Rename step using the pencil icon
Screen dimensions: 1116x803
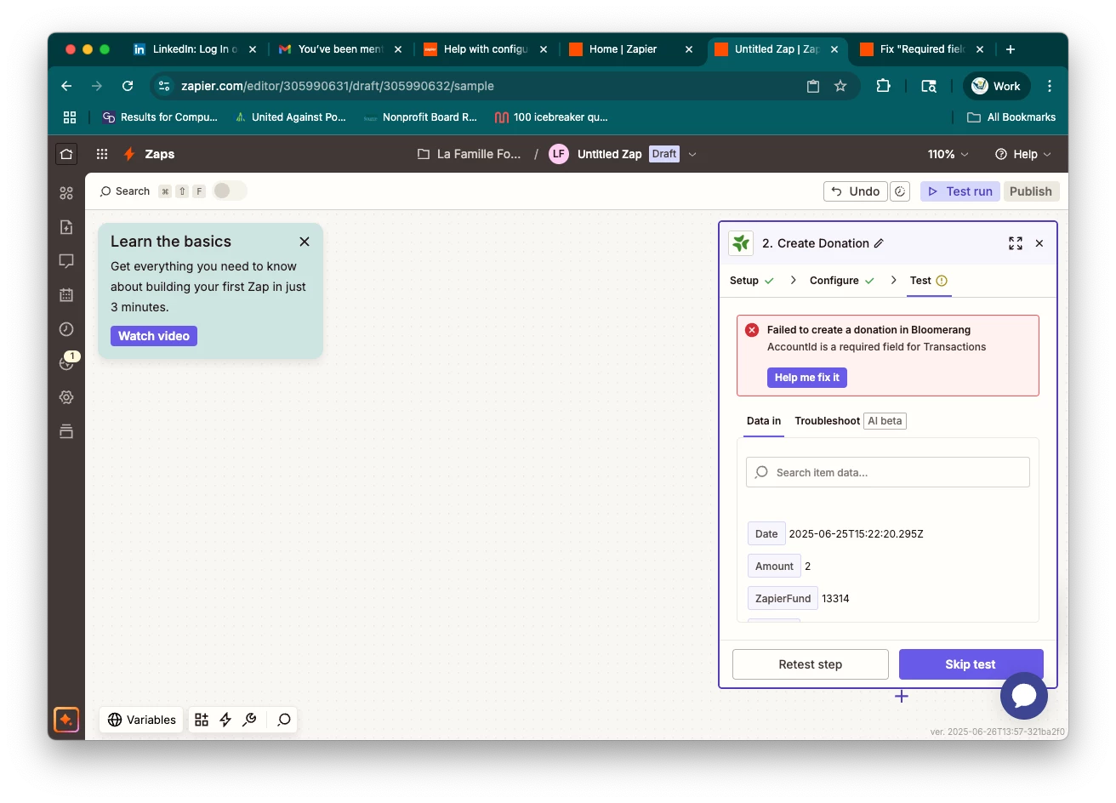[x=879, y=243]
